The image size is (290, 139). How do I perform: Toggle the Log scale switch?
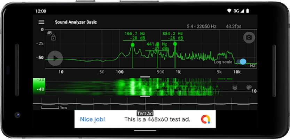(241, 62)
